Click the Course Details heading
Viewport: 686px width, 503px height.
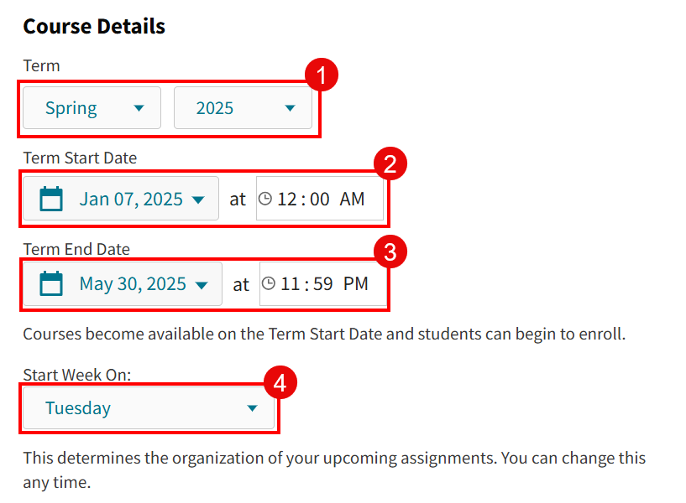click(93, 26)
